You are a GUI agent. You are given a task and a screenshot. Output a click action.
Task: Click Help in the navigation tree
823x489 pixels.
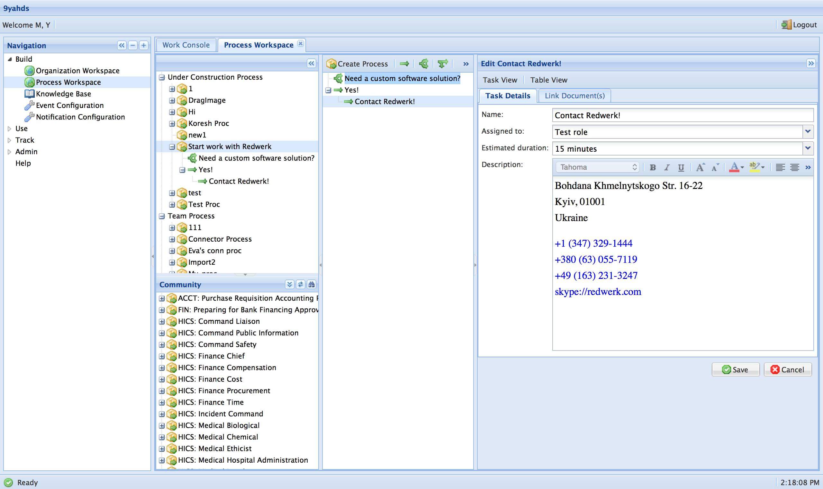(23, 163)
